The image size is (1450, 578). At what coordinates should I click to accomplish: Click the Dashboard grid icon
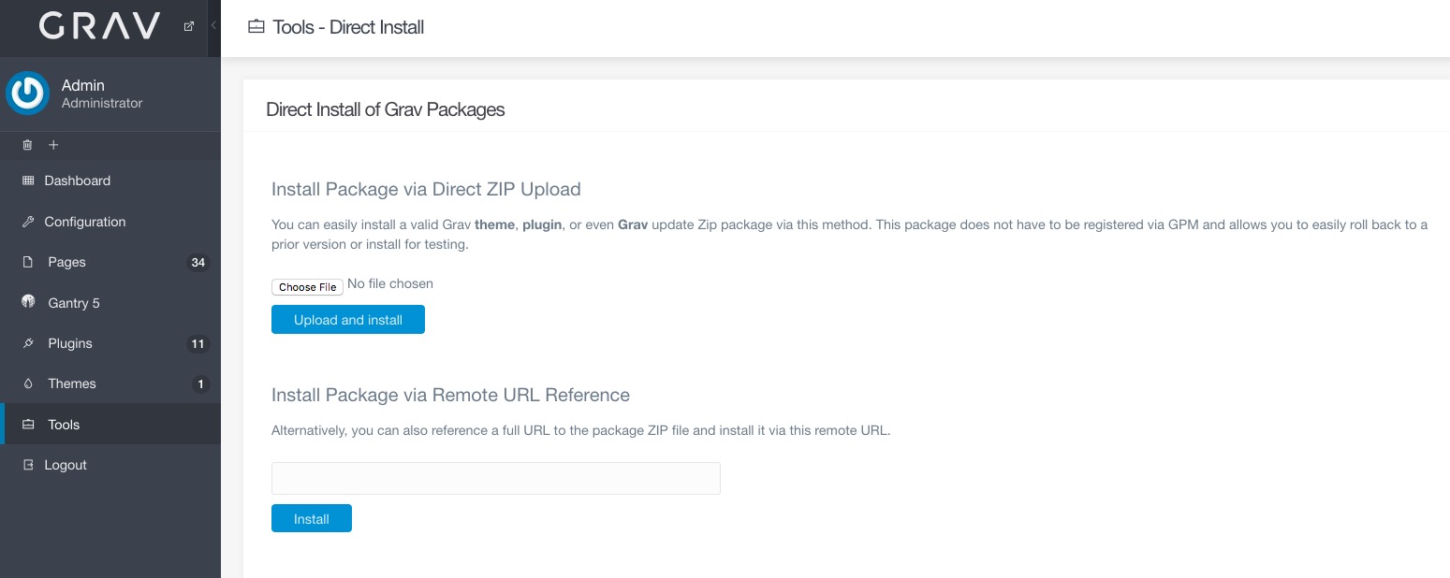(28, 181)
